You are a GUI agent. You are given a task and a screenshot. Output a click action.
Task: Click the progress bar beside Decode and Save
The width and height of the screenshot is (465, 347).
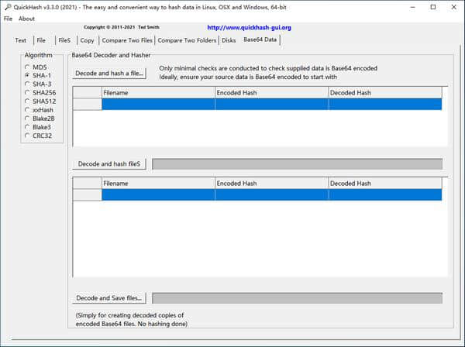pyautogui.click(x=297, y=298)
